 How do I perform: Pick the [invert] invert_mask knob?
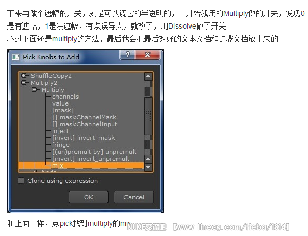tap(84, 138)
